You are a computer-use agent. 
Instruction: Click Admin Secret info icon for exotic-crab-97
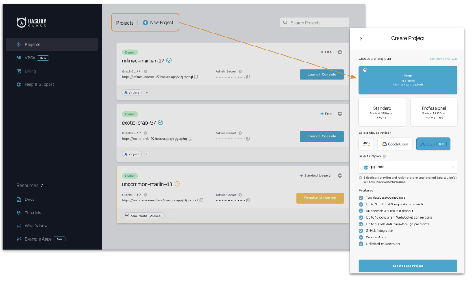[x=240, y=133]
